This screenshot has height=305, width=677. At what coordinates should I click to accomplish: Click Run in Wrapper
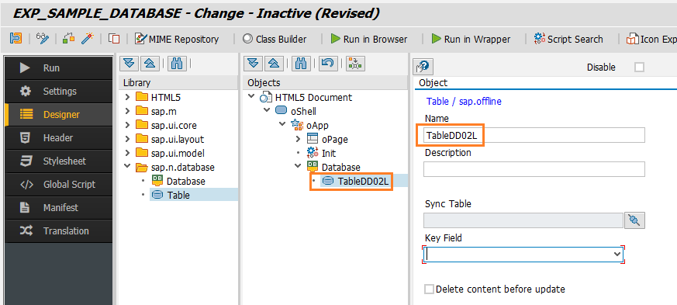[471, 39]
